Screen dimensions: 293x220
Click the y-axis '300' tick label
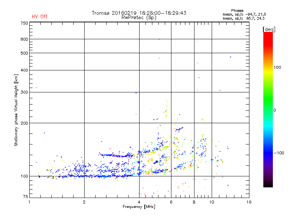coord(24,92)
